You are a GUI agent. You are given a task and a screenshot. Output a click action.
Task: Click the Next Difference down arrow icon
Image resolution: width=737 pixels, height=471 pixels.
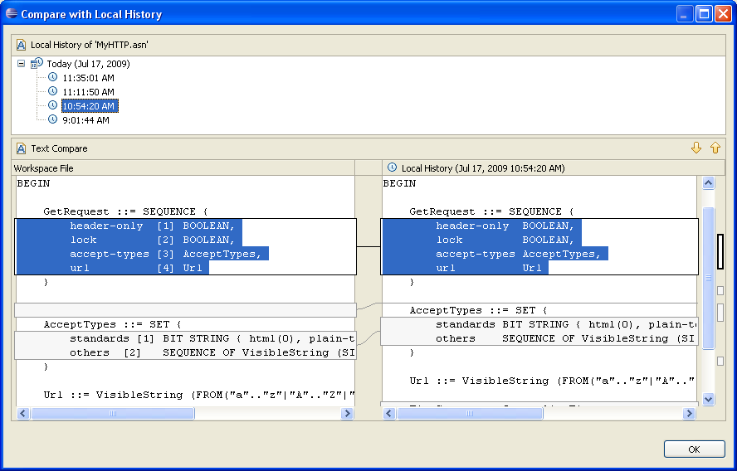click(x=696, y=148)
